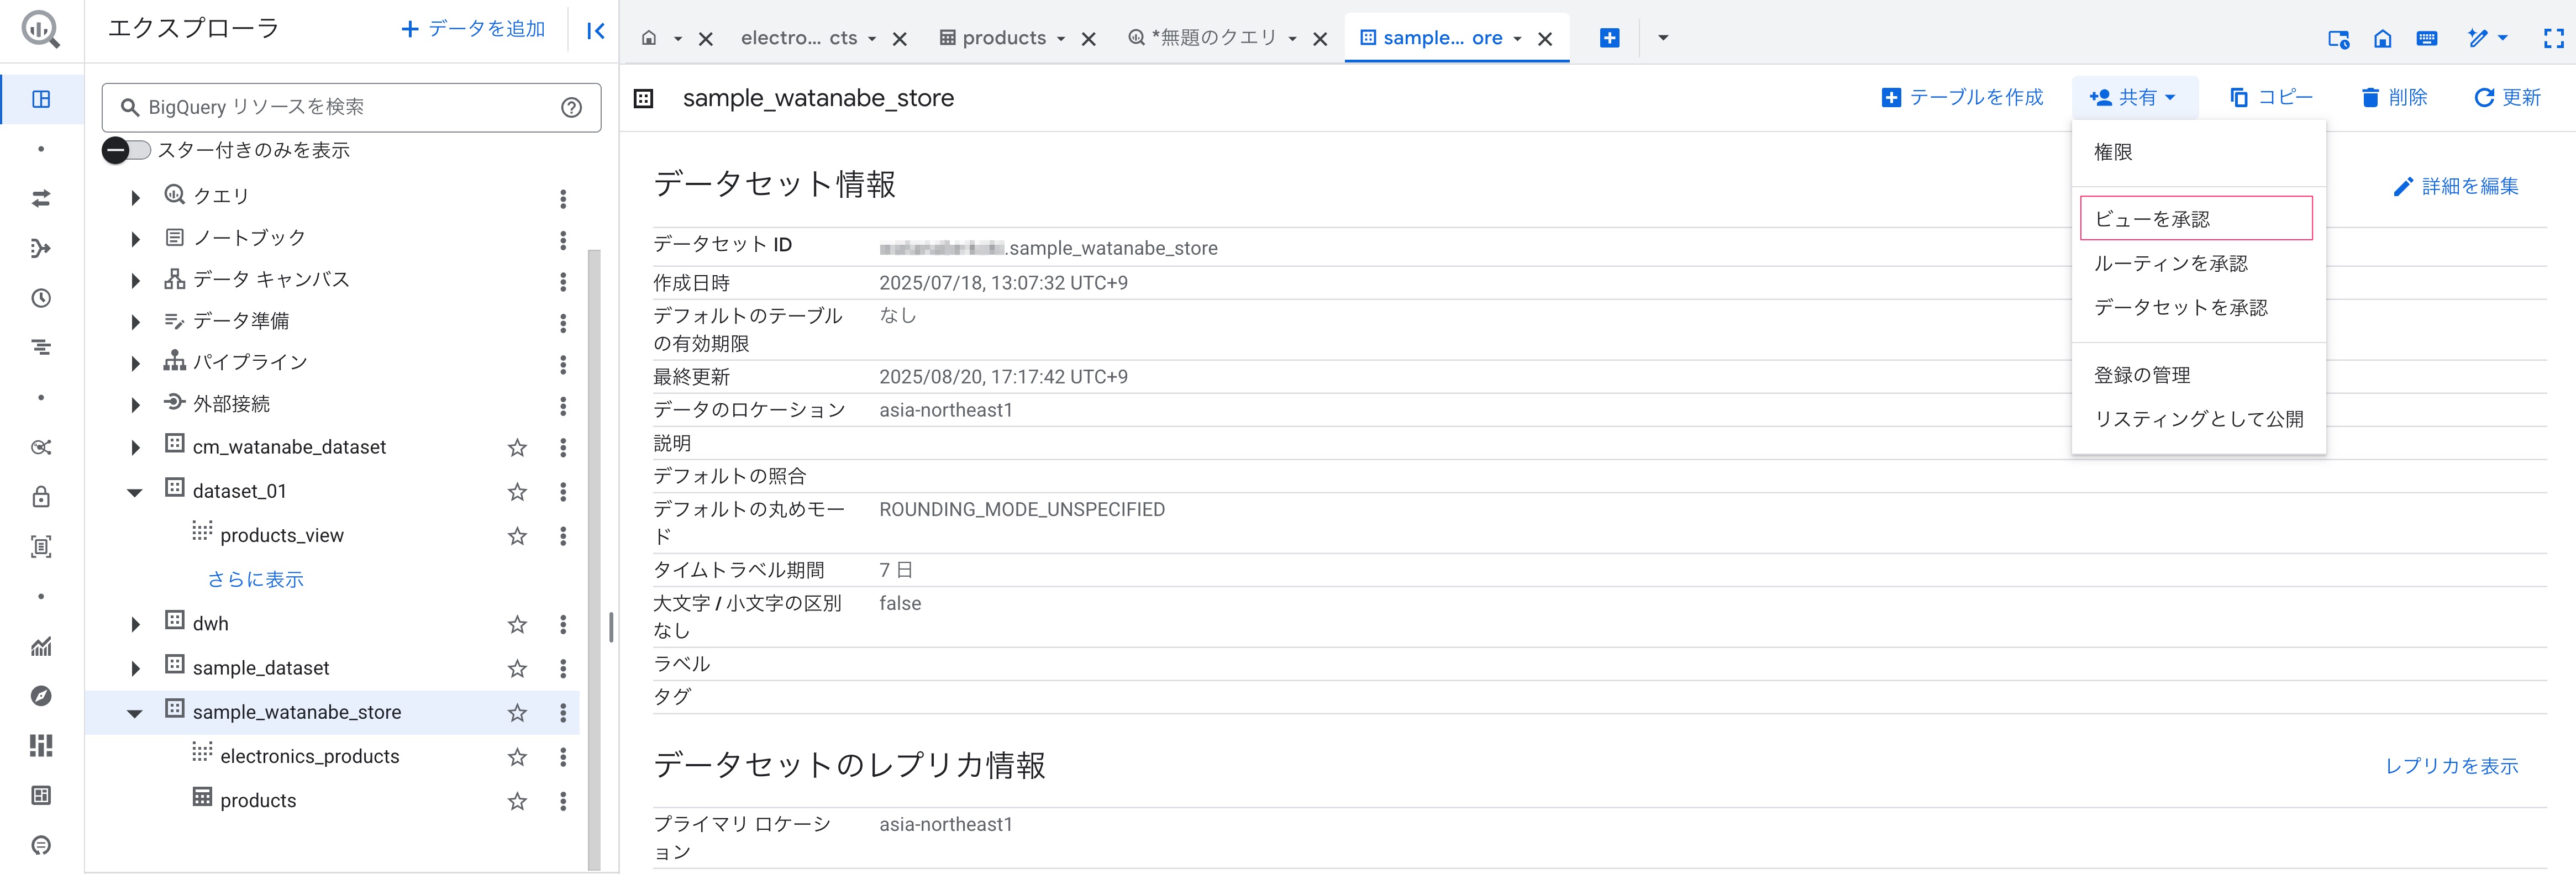Image resolution: width=2576 pixels, height=874 pixels.
Task: Collapse the dataset_01 node
Action: click(135, 491)
